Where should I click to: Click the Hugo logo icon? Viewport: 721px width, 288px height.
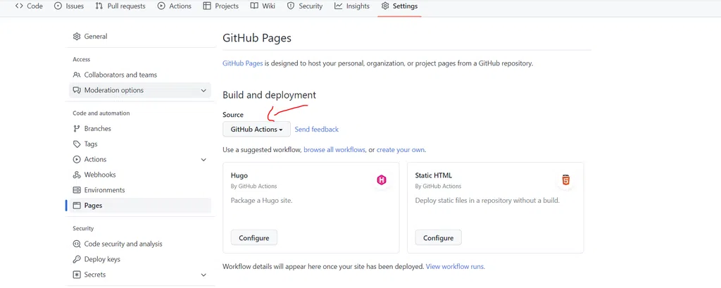point(381,180)
